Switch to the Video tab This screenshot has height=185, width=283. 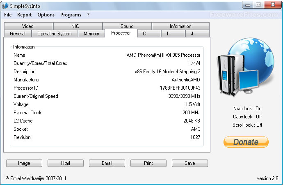click(29, 26)
